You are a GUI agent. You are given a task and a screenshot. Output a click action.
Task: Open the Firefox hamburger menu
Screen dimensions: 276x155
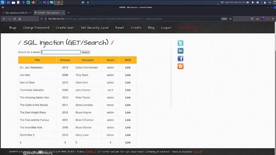(273, 19)
